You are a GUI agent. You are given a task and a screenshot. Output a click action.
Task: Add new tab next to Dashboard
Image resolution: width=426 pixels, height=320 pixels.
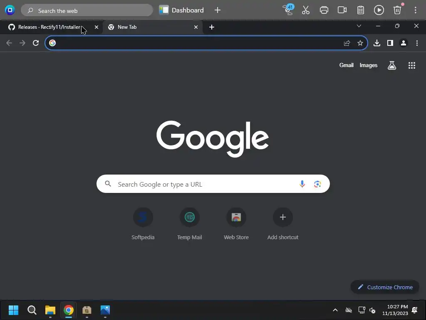[217, 10]
